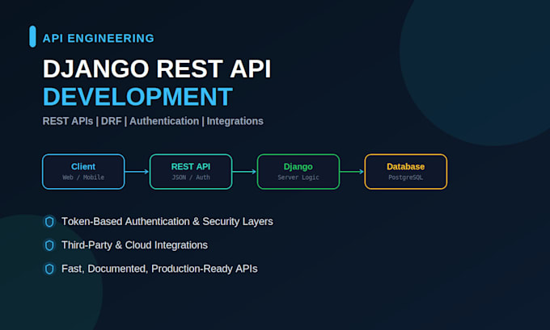Viewport: 550px width, 330px height.
Task: Click the blue accent bar beside API ENGINEERING
Action: (x=32, y=36)
